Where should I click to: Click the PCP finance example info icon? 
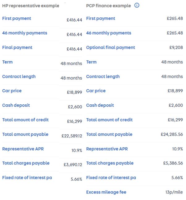click(137, 5)
